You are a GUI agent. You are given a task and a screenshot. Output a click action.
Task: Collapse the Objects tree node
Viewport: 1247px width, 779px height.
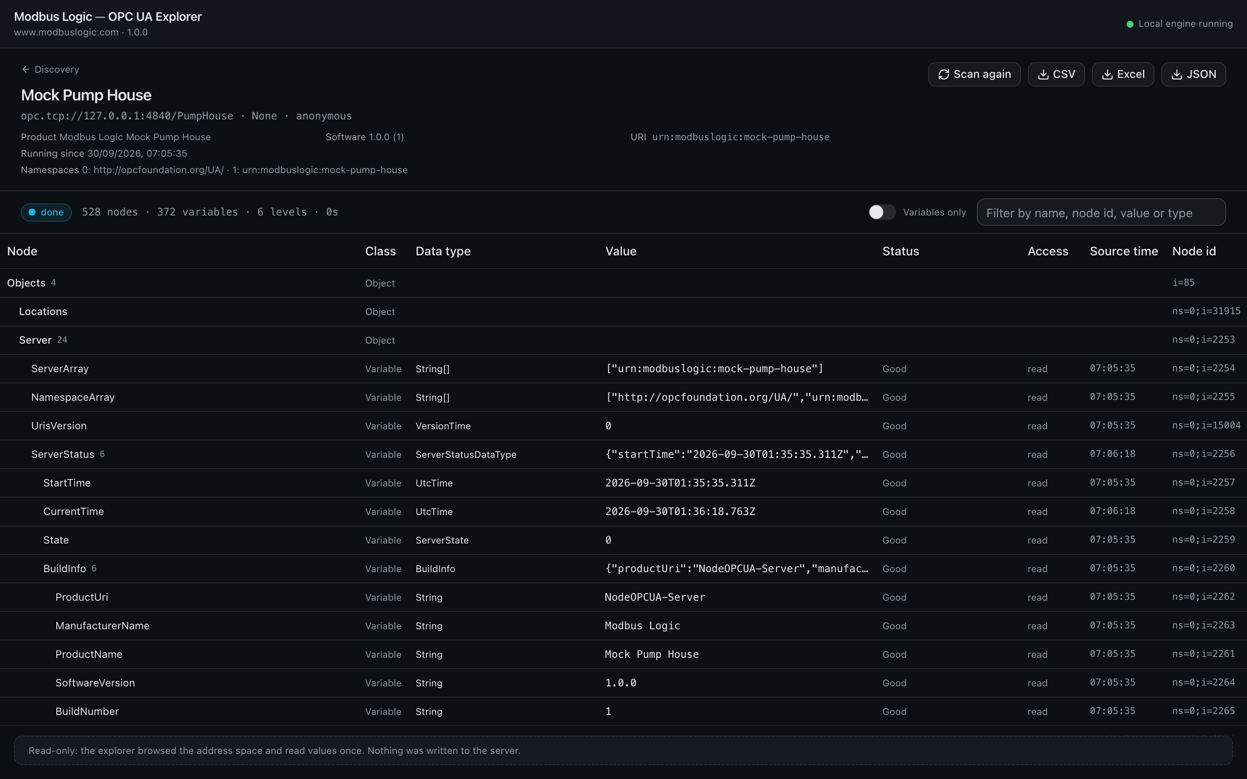pyautogui.click(x=26, y=283)
